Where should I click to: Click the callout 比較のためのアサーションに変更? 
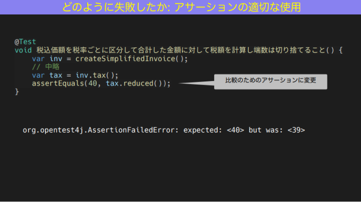pos(271,81)
